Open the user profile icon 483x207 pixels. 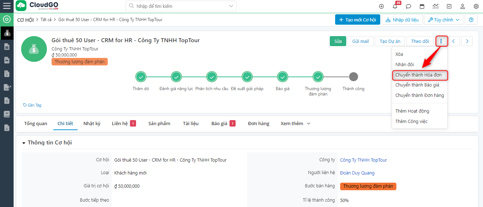[463, 6]
